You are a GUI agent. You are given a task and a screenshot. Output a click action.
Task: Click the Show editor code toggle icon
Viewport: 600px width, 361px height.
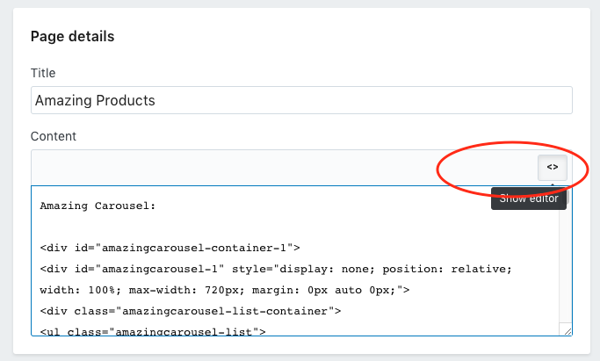point(552,167)
